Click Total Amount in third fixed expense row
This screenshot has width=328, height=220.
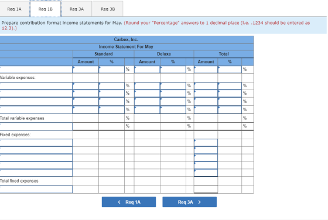pyautogui.click(x=206, y=158)
